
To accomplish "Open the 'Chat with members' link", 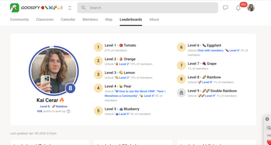I will click(210, 50).
